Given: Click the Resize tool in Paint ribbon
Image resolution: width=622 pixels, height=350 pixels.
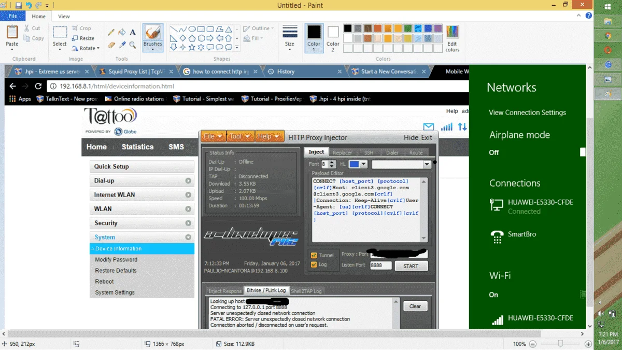Looking at the screenshot, I should tap(83, 38).
